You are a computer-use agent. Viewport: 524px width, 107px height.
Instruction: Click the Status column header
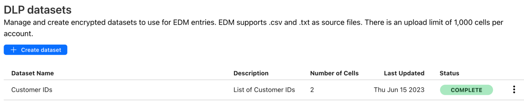[449, 73]
